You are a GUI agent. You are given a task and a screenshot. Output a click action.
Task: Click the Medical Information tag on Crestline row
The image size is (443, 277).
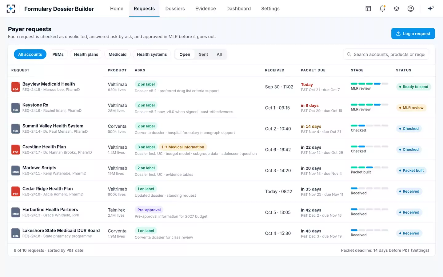tap(183, 147)
